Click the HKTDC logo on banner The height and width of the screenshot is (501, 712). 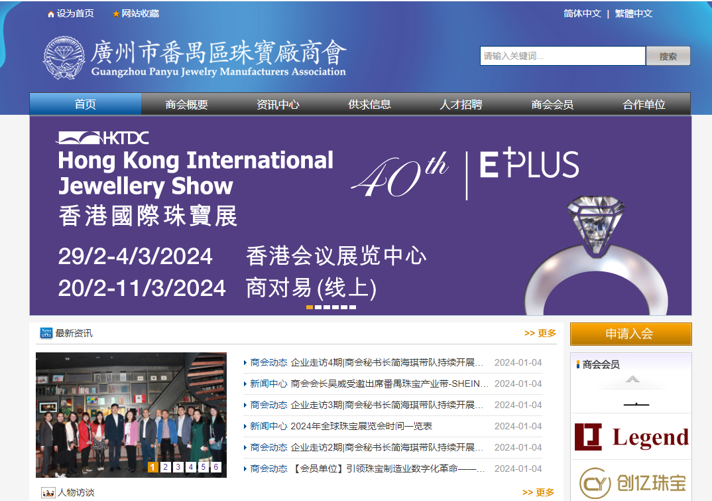(x=103, y=138)
